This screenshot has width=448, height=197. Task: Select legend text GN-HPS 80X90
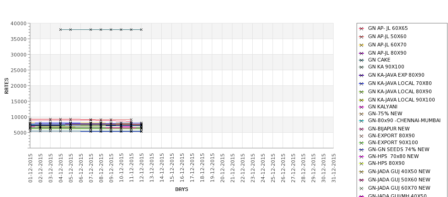[386, 163]
